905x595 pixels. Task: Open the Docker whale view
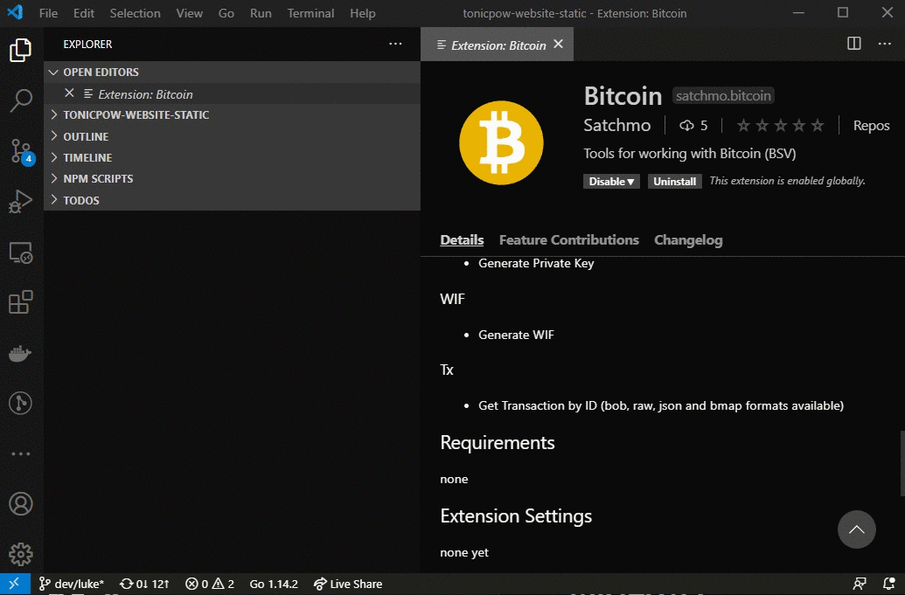pos(21,353)
